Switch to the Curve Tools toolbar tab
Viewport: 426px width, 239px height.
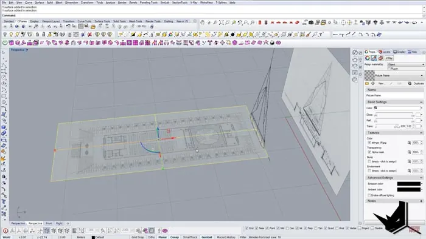click(x=85, y=21)
